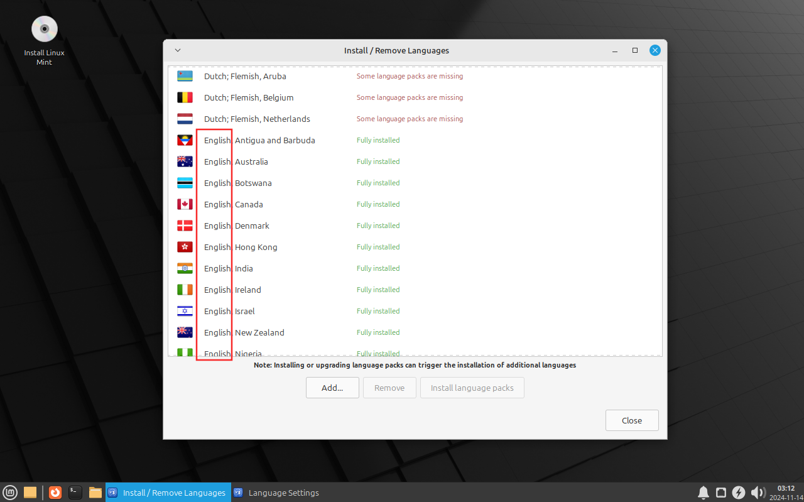Expand the window menu chevron in titlebar
The height and width of the screenshot is (502, 804).
pyautogui.click(x=178, y=50)
